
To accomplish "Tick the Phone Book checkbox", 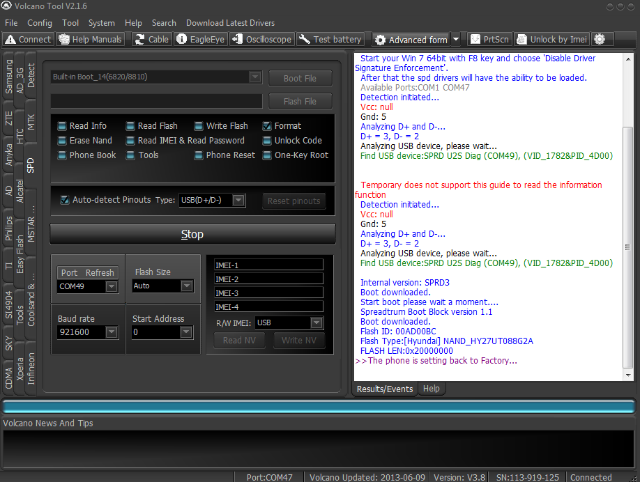I will click(x=62, y=155).
